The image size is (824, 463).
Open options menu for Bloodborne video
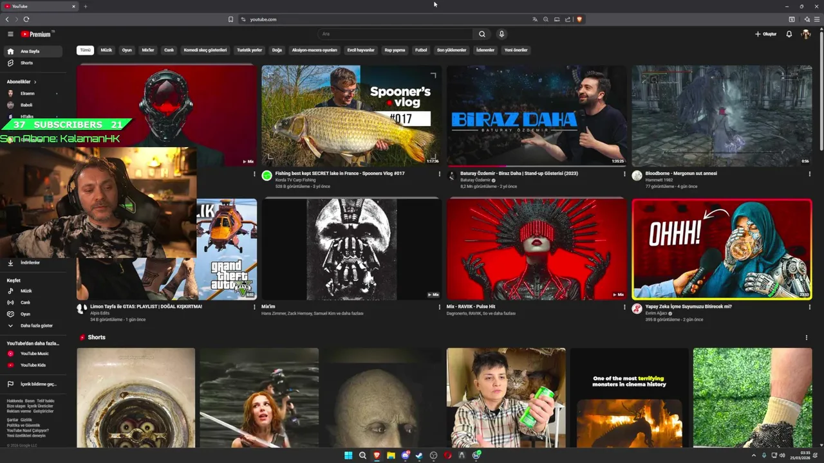click(x=809, y=174)
